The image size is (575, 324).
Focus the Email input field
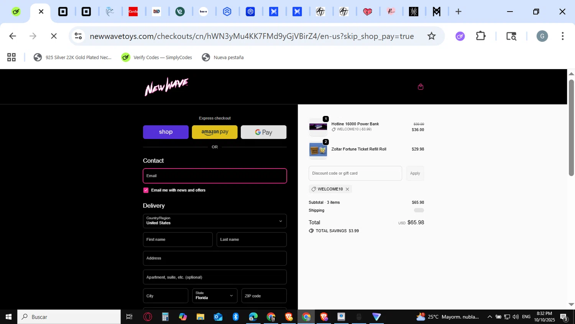pos(215,176)
